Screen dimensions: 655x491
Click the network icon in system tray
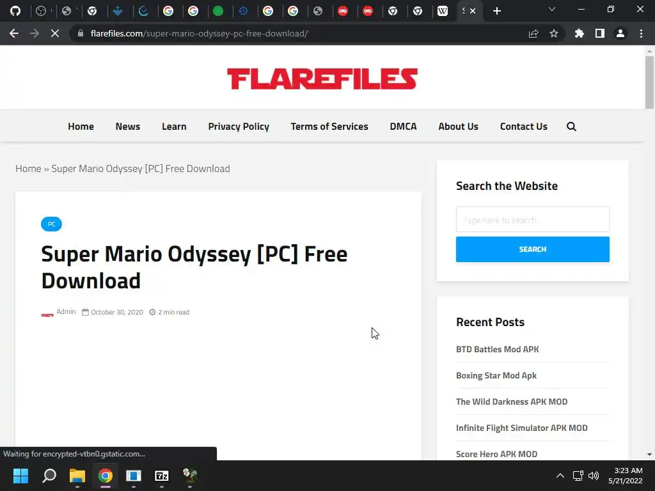click(x=578, y=476)
